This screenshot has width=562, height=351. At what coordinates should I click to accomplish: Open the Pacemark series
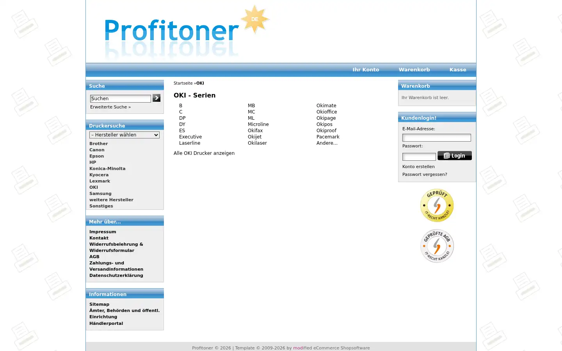328,137
